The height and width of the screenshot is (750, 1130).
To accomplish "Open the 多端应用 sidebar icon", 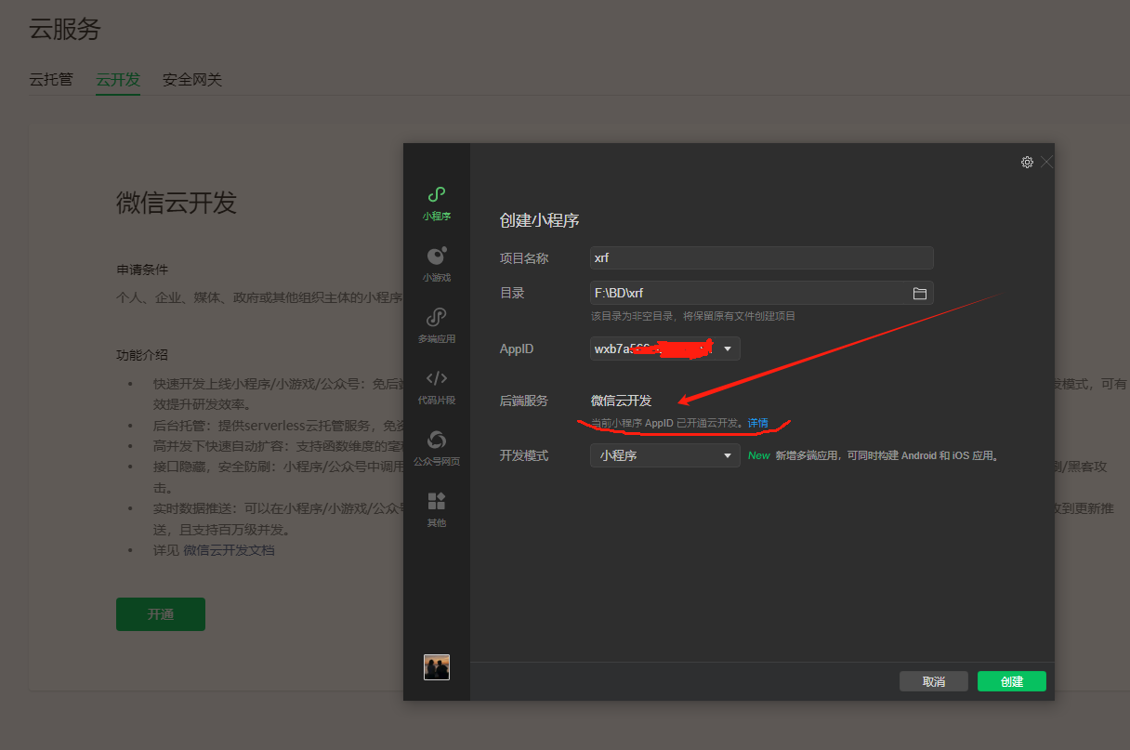I will 436,326.
